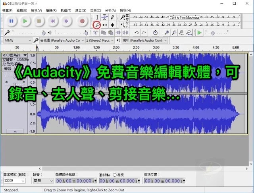Select the 長度 radio button

point(115,175)
